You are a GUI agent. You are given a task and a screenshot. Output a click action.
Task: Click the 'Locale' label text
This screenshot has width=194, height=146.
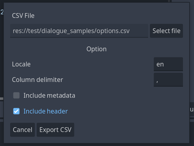(21, 64)
